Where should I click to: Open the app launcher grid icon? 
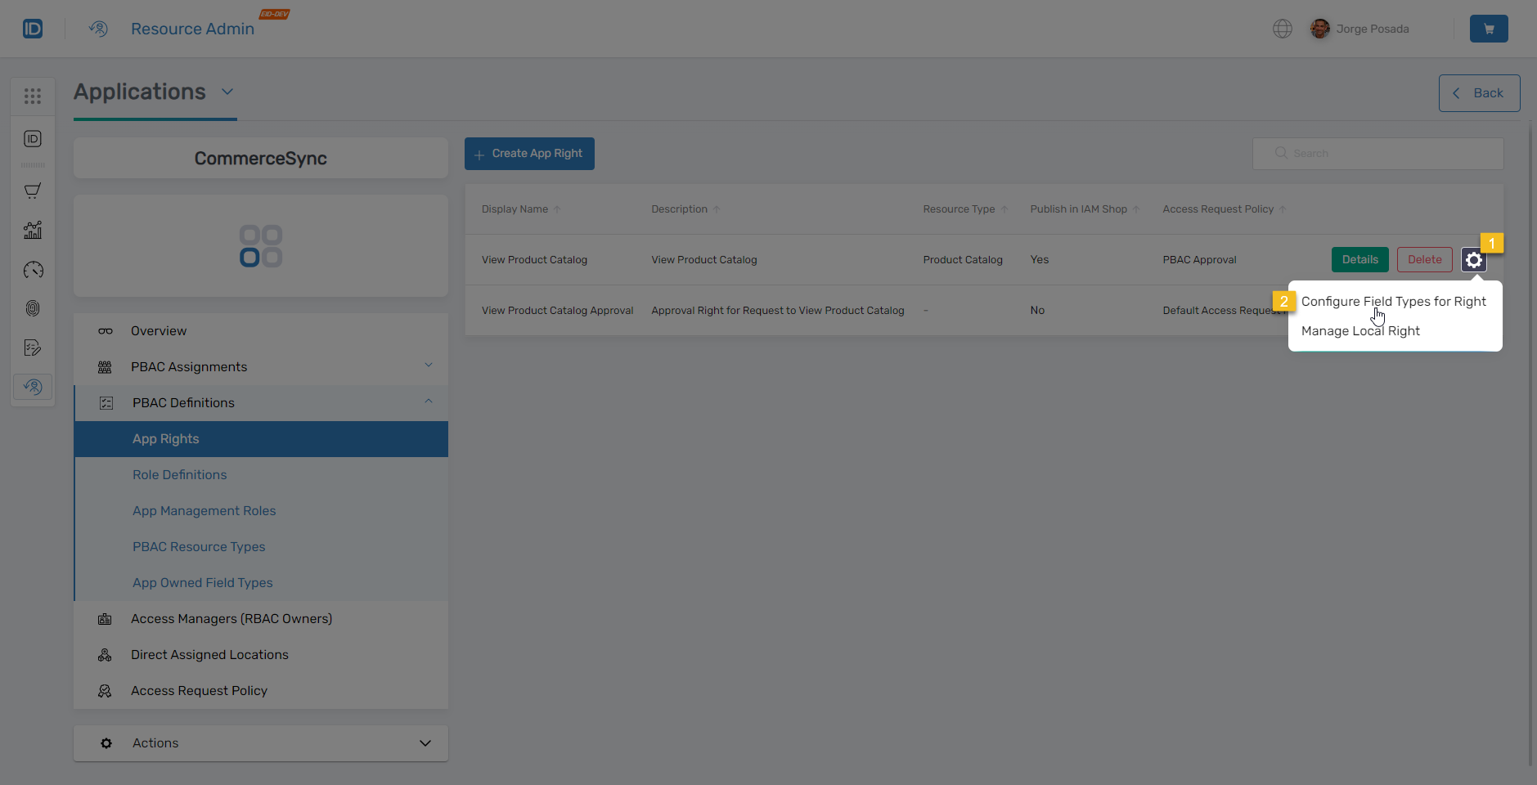point(33,96)
